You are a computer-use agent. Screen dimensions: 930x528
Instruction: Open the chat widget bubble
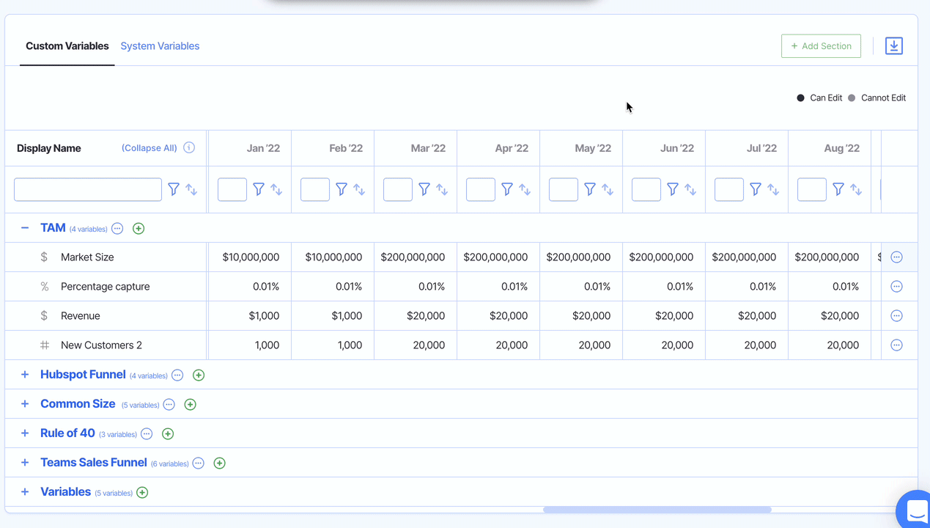(x=915, y=510)
